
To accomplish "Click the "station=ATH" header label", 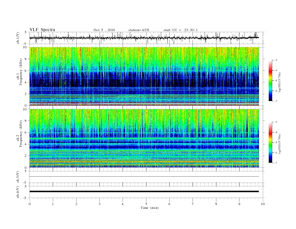I will pos(139,30).
